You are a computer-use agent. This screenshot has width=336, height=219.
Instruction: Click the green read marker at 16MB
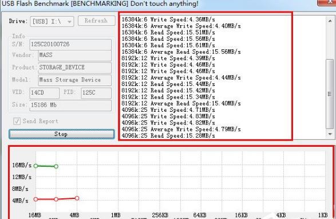(36, 166)
